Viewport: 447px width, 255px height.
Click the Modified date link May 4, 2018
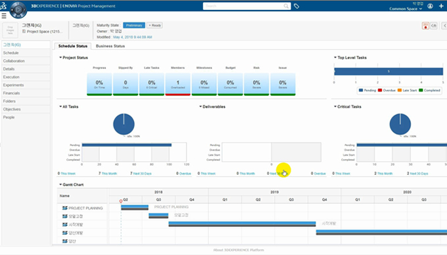coord(133,37)
